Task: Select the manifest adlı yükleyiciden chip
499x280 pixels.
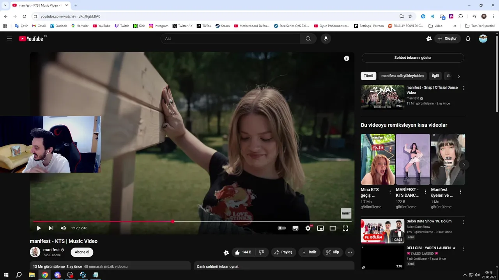Action: click(402, 76)
